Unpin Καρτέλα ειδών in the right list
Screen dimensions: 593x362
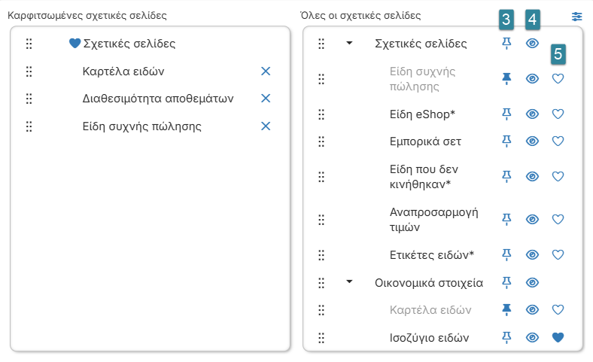click(x=506, y=310)
